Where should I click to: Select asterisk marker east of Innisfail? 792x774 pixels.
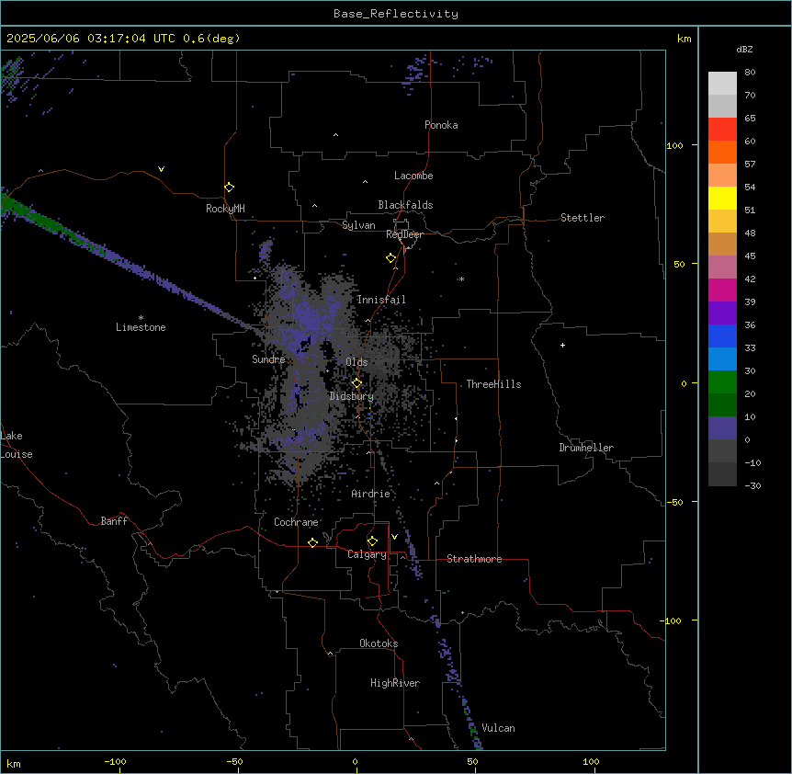461,279
